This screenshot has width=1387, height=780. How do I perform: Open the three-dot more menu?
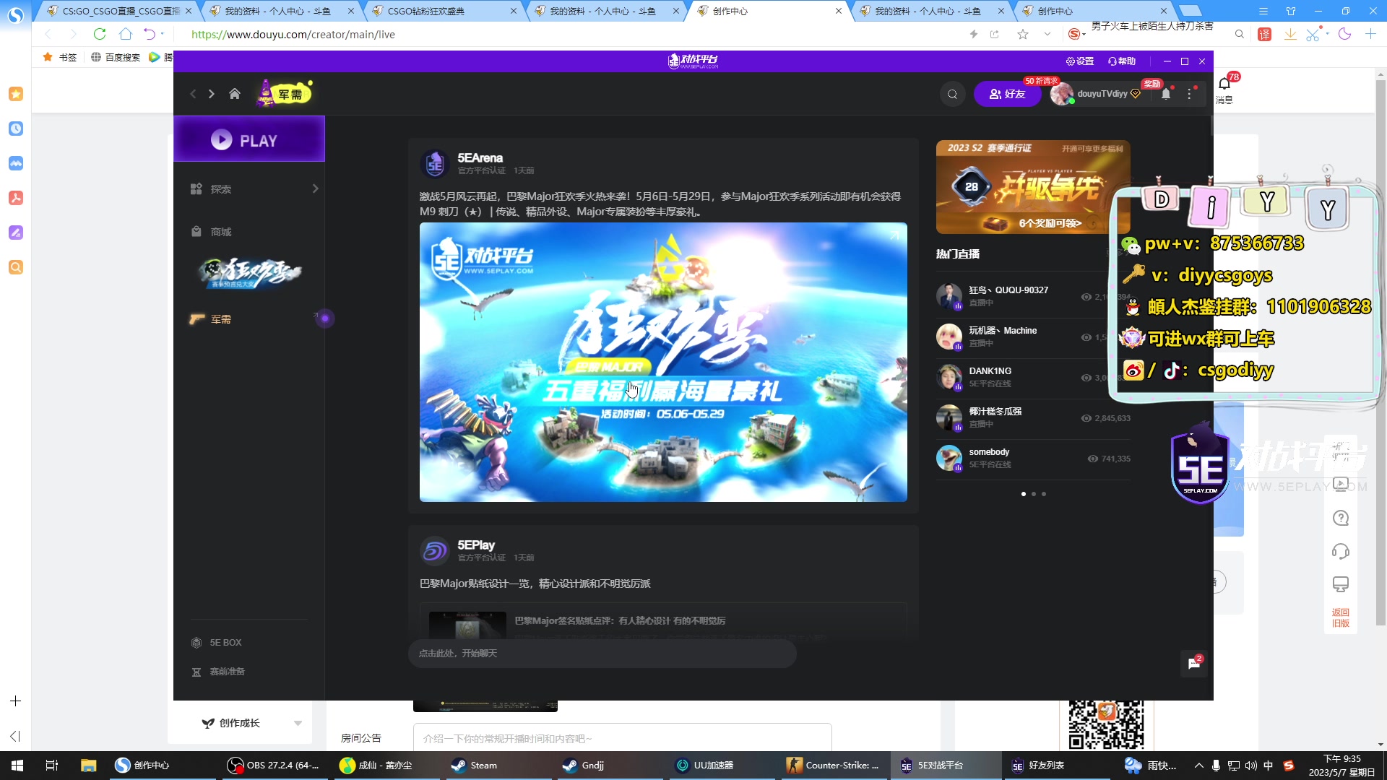[1189, 94]
